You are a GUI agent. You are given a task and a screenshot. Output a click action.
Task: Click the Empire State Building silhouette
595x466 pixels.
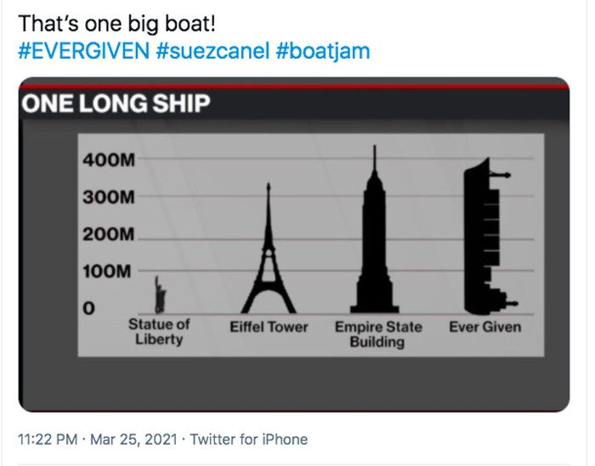pos(373,247)
